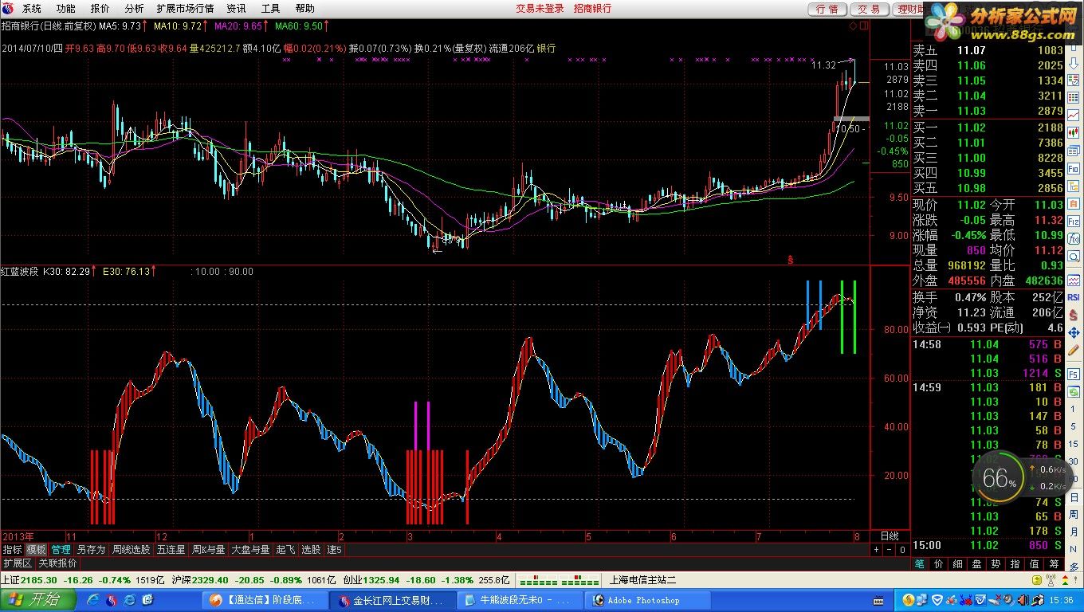The height and width of the screenshot is (612, 1084).
Task: Open the 关联报价 tab
Action: [57, 563]
